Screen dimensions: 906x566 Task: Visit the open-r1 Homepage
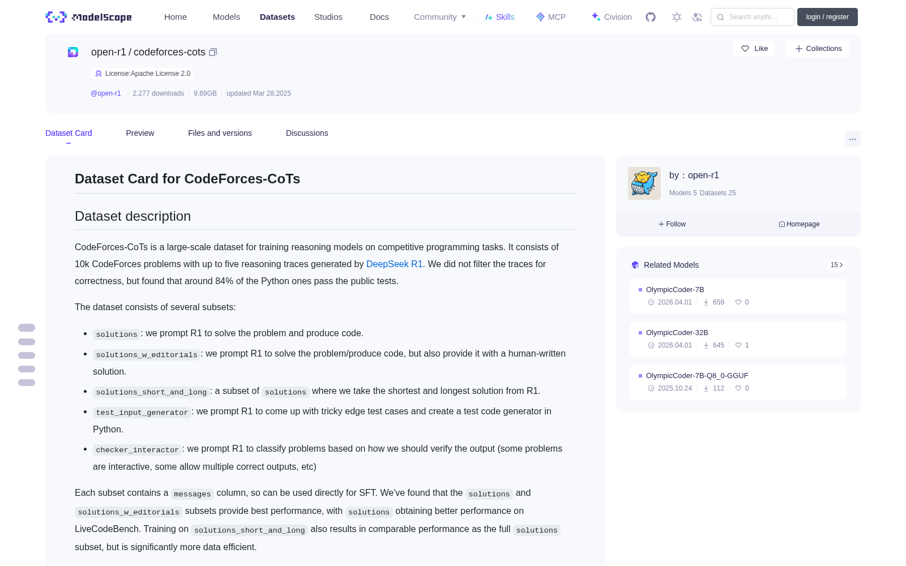pyautogui.click(x=799, y=224)
